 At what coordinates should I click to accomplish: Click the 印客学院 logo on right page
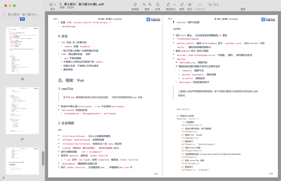tap(268, 19)
